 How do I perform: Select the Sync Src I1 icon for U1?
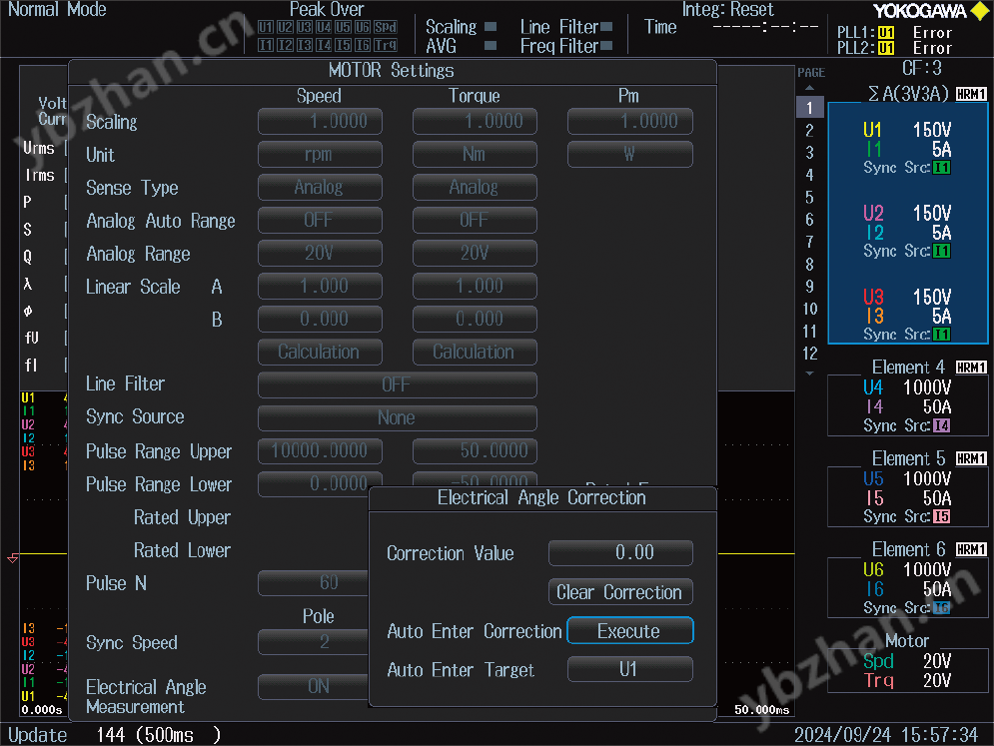coord(941,167)
